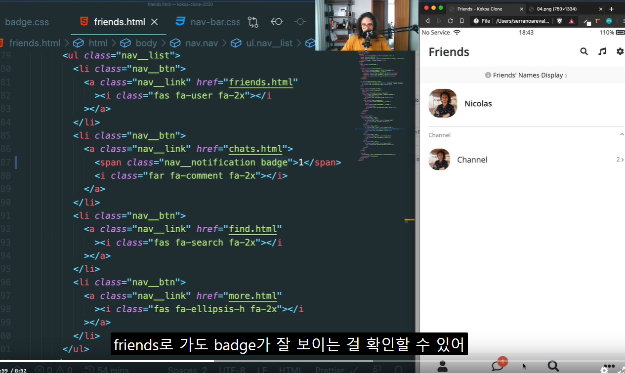This screenshot has width=625, height=373.
Task: Switch to the nav-bar.css editor tab
Action: point(208,22)
